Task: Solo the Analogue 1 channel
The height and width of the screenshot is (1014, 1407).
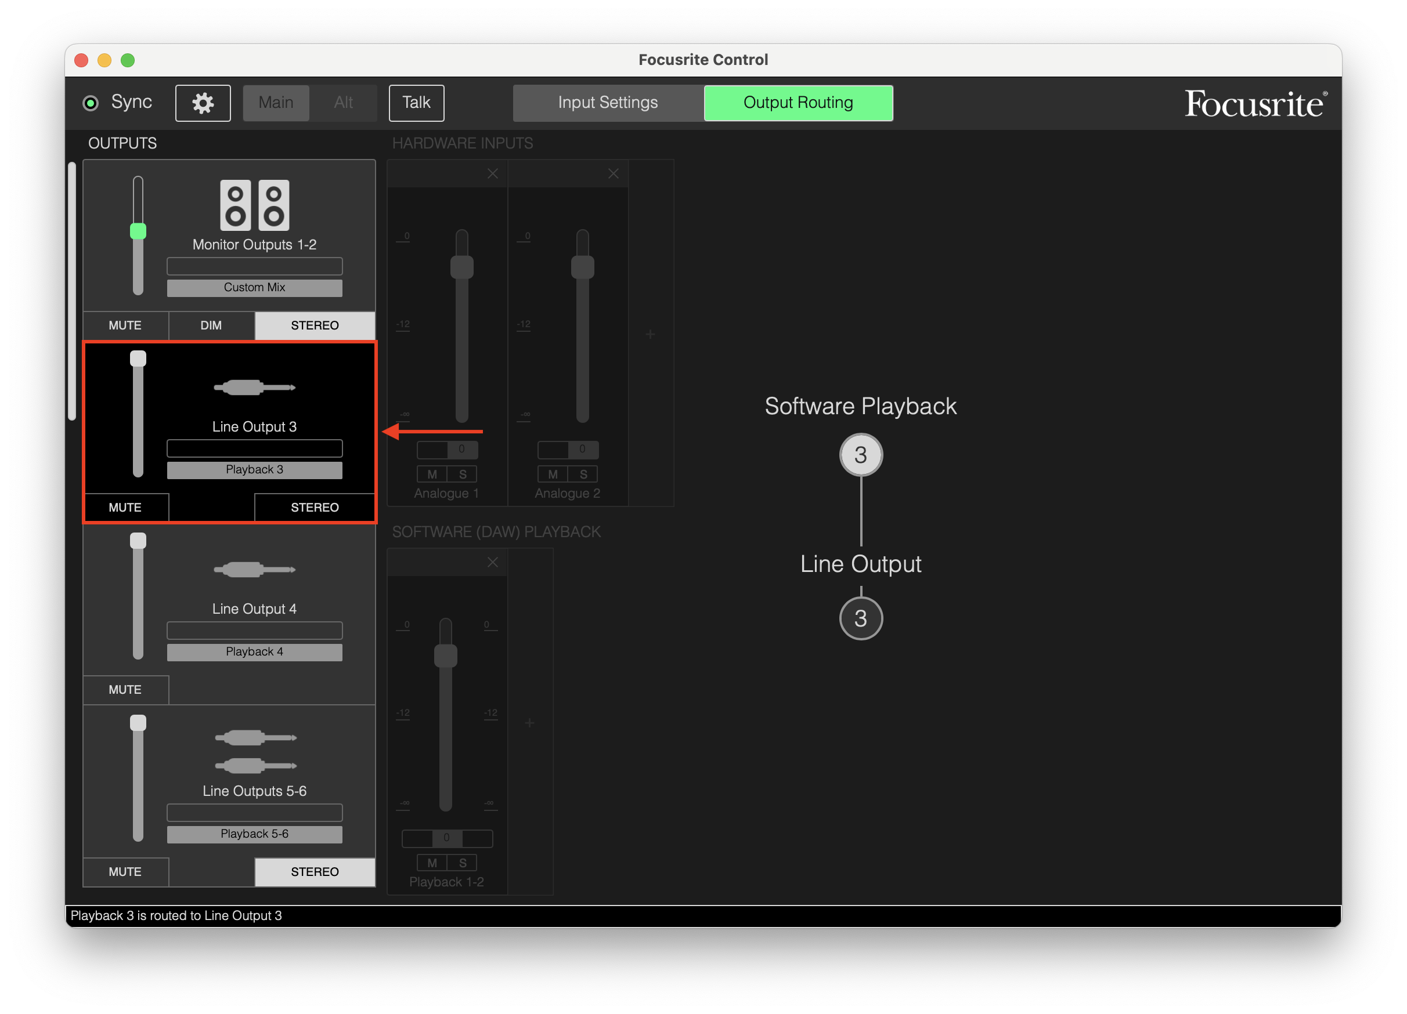Action: pyautogui.click(x=462, y=474)
